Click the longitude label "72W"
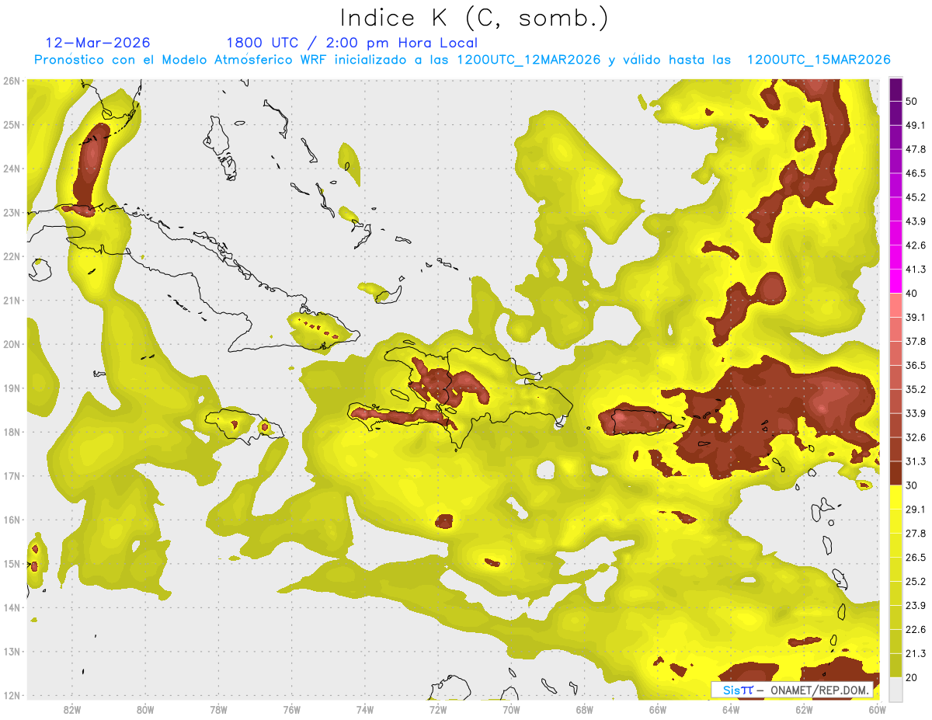 [438, 710]
